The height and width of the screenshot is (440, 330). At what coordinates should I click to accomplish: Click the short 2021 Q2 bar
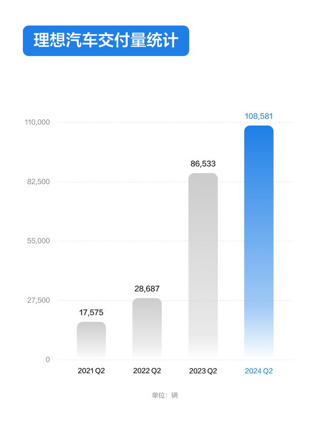coord(91,340)
